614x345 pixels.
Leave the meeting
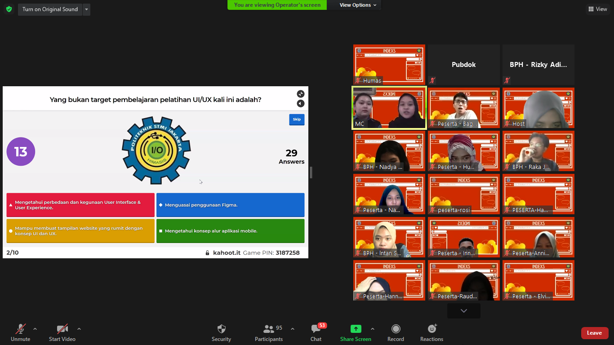pyautogui.click(x=594, y=333)
